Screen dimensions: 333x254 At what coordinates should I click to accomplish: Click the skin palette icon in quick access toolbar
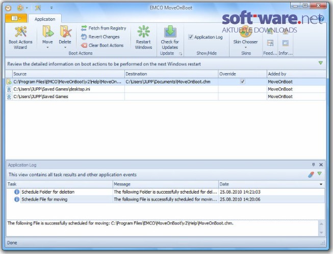[x=20, y=8]
